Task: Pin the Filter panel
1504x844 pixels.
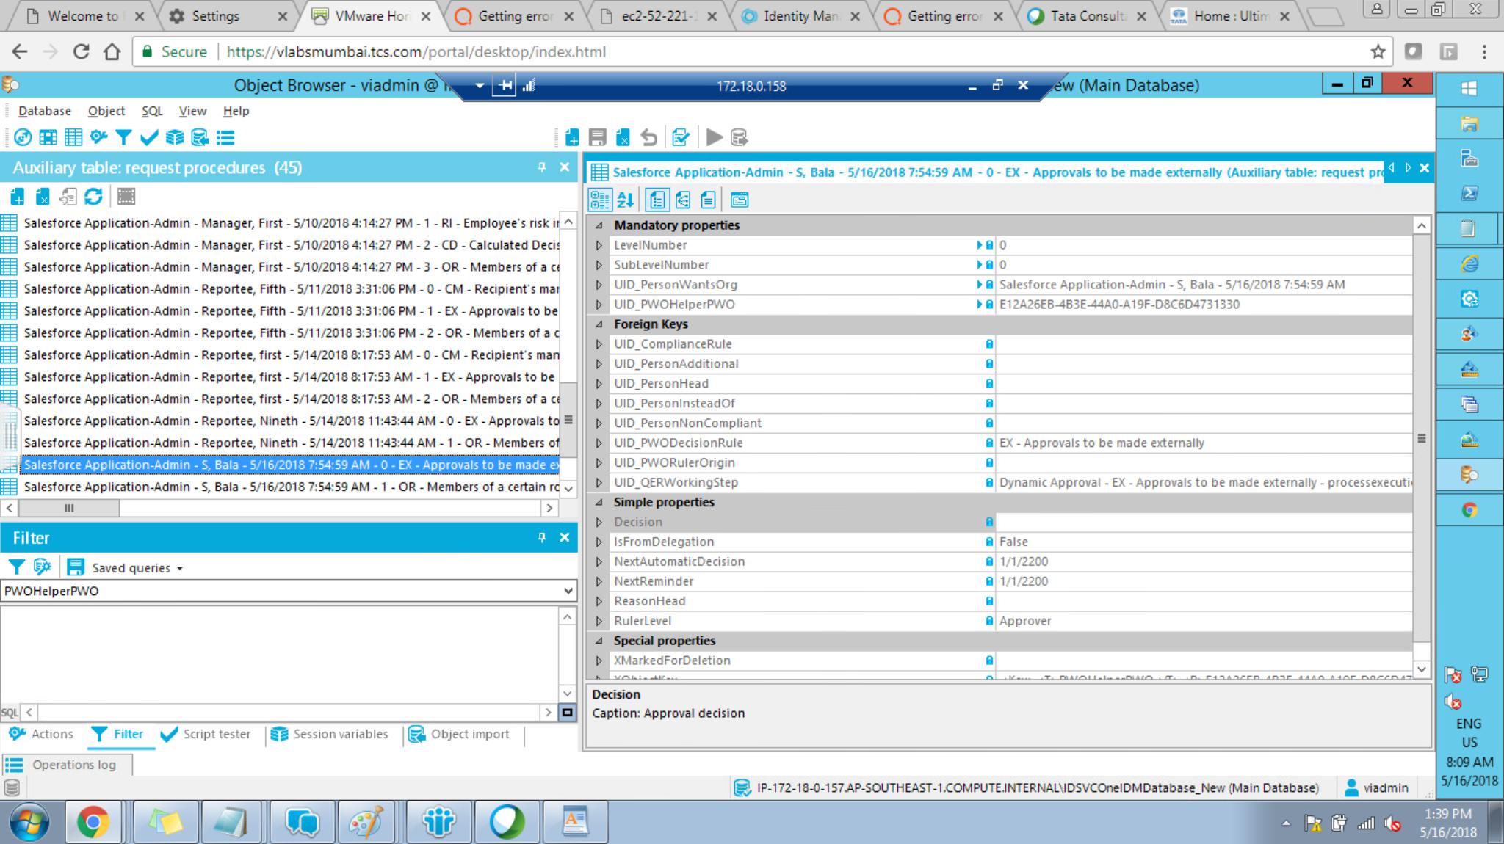Action: 542,537
